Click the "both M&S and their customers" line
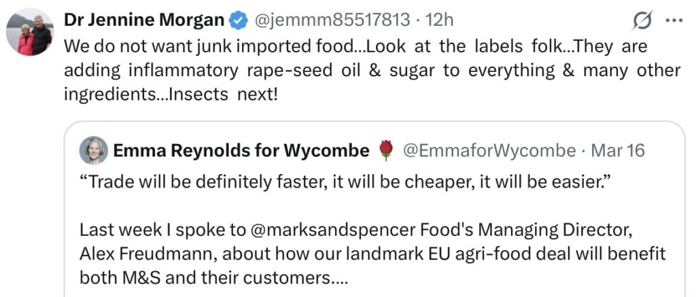696x297 pixels. point(204,277)
